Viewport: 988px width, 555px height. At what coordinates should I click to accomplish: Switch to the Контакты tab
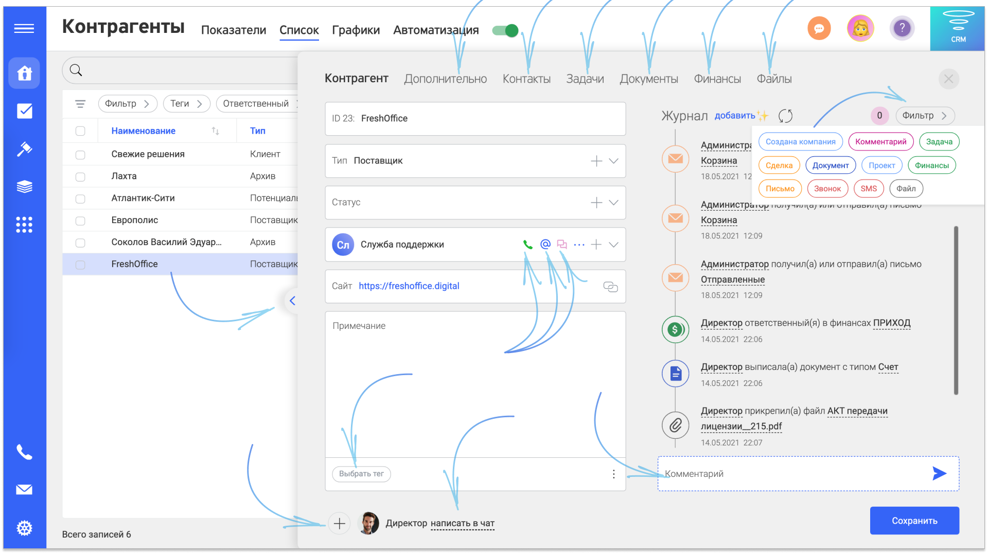tap(526, 78)
